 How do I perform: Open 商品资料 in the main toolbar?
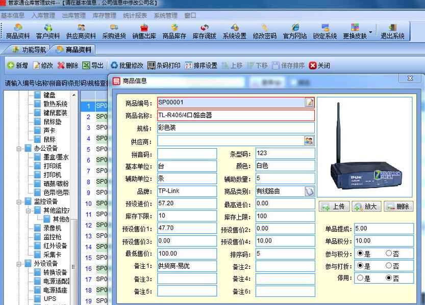(x=18, y=32)
